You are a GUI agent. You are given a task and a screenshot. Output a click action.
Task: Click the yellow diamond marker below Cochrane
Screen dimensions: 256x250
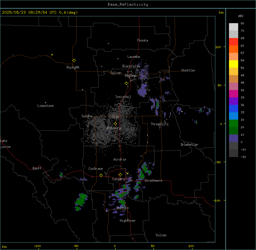point(101,175)
